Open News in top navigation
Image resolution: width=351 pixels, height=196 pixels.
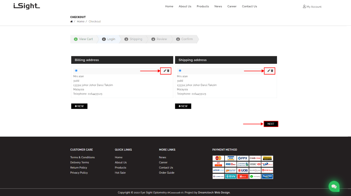click(218, 6)
